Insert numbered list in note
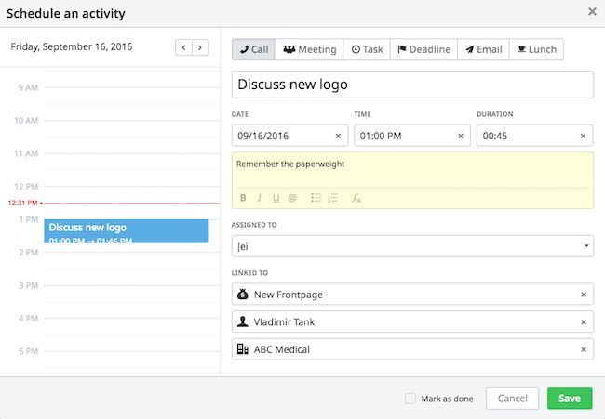Screen dimensions: 605x419 coord(332,198)
